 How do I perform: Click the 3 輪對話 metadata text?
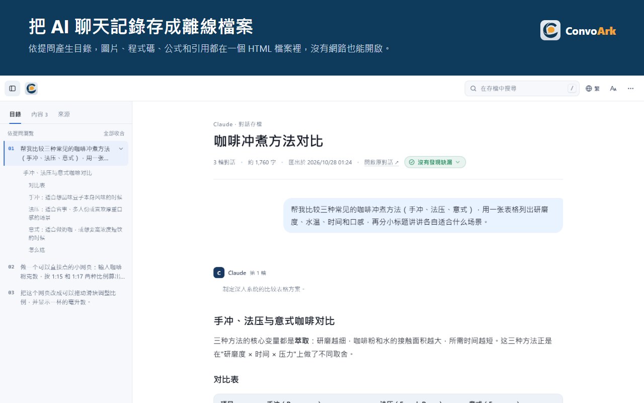224,162
